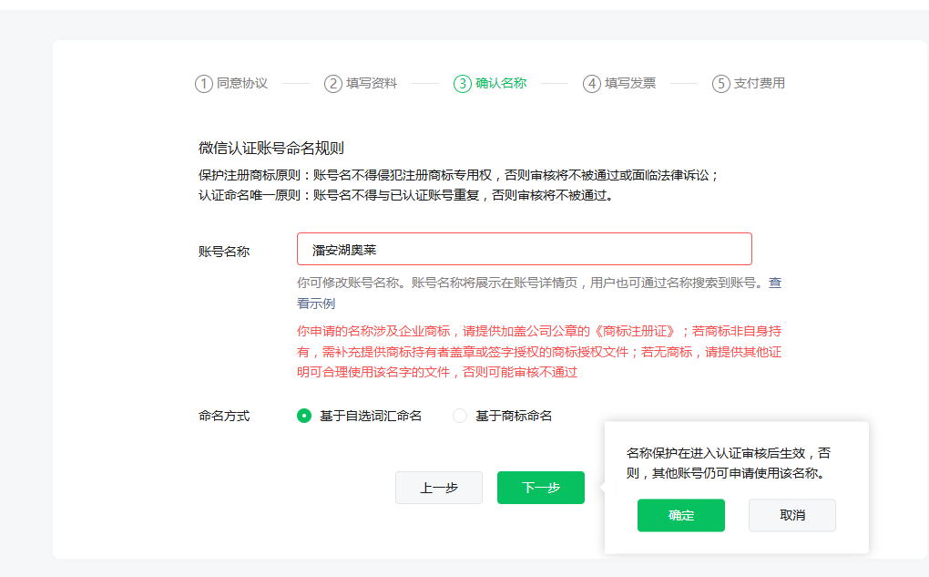Click the 认证命名唯一原则 rule text line
929x577 pixels.
pos(406,195)
